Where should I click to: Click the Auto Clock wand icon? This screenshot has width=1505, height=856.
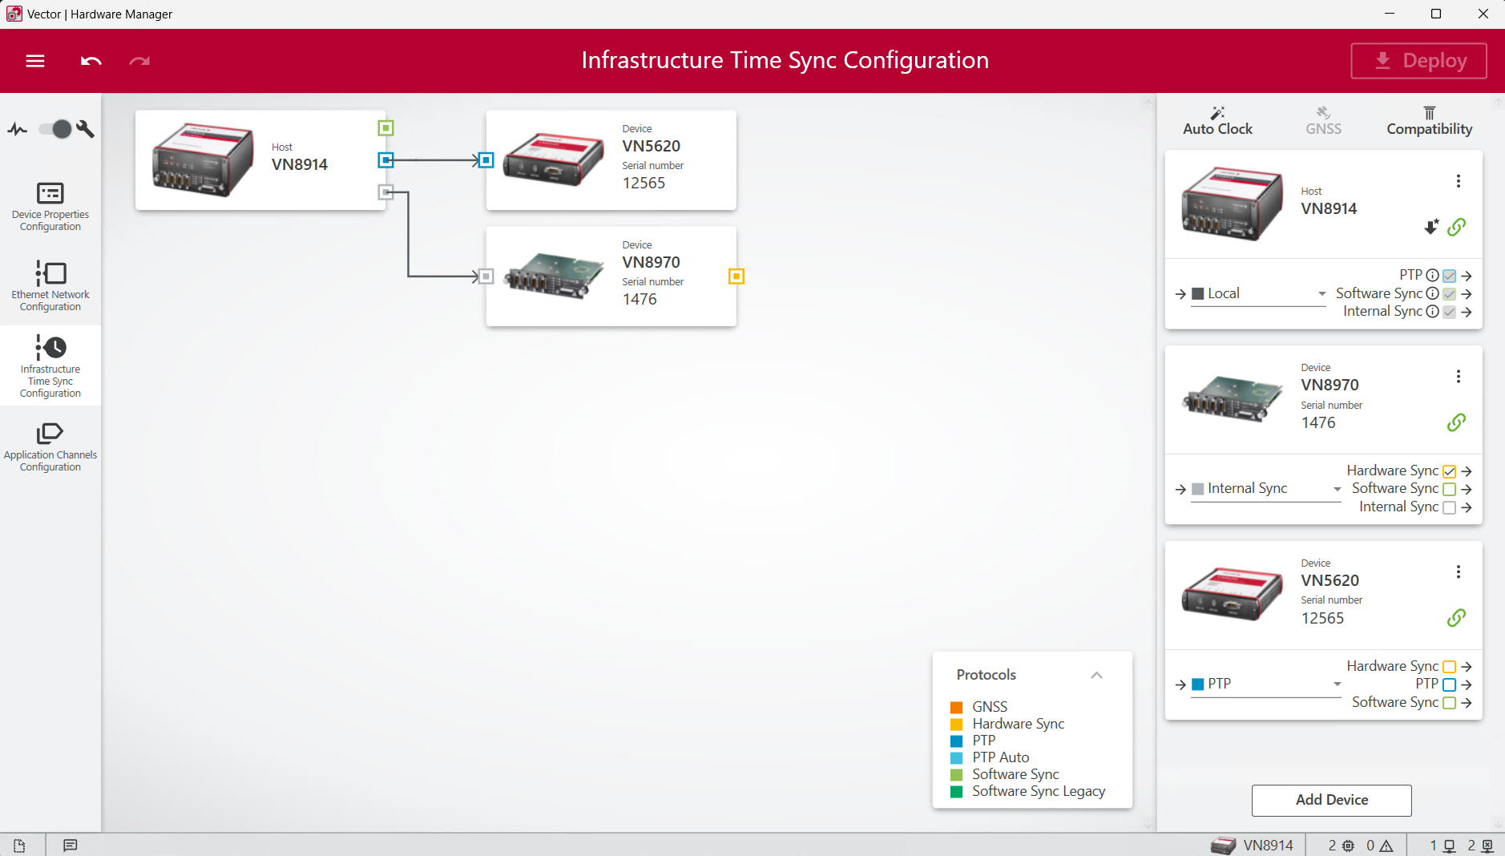click(x=1217, y=113)
